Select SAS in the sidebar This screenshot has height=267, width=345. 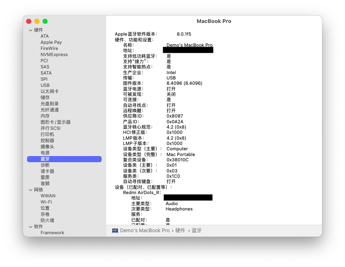click(x=45, y=67)
